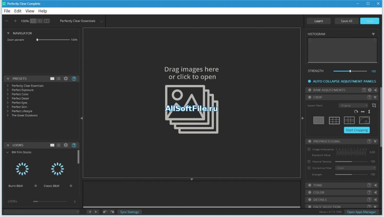Viewport: 384px width, 217px height.
Task: Click the Sync Settings button
Action: pos(129,212)
